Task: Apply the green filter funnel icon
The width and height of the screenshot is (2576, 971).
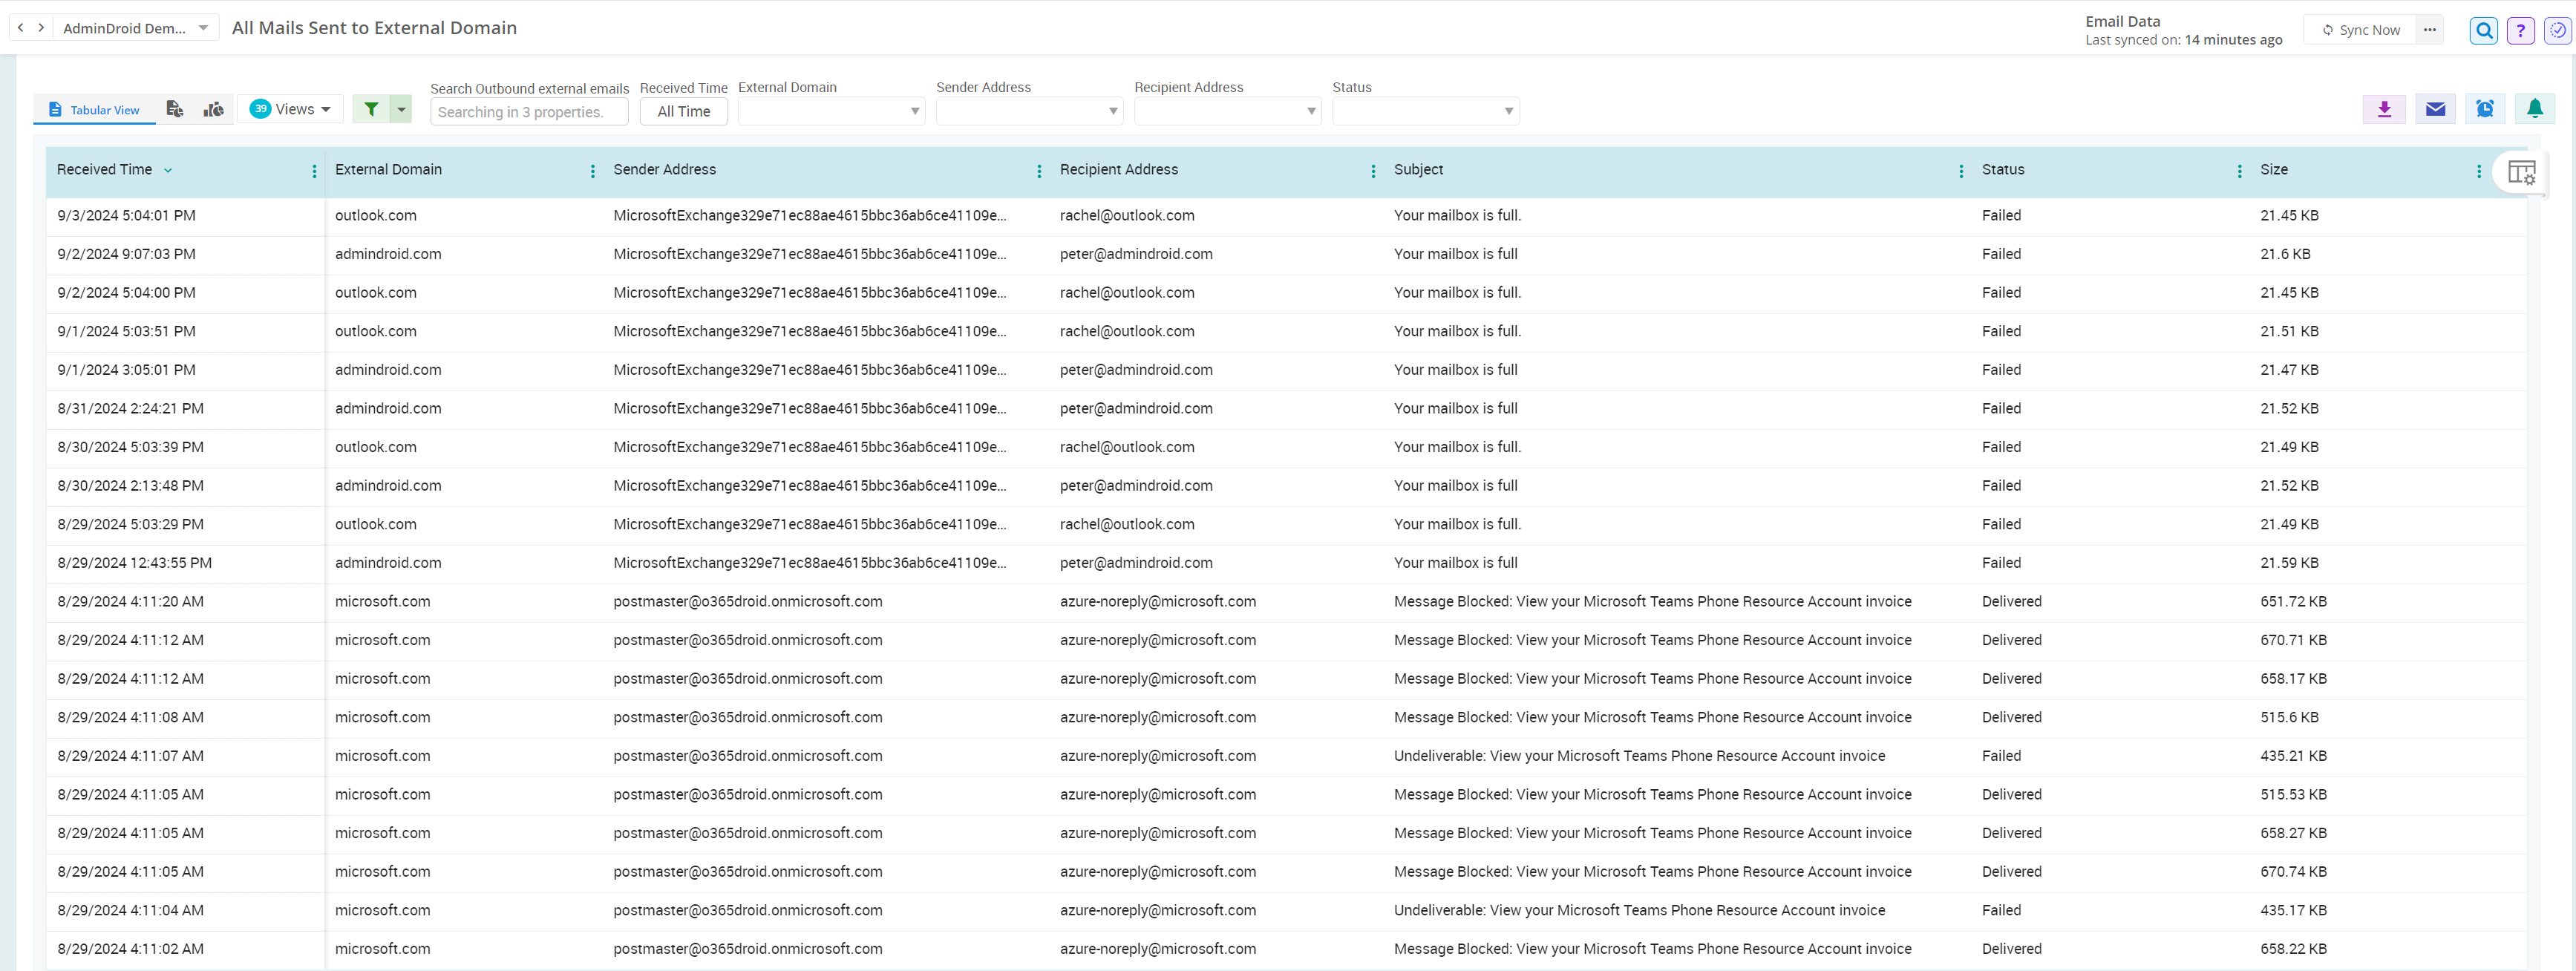Action: click(371, 108)
